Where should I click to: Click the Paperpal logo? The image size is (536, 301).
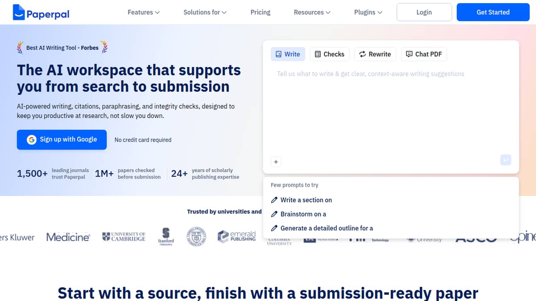click(x=41, y=13)
